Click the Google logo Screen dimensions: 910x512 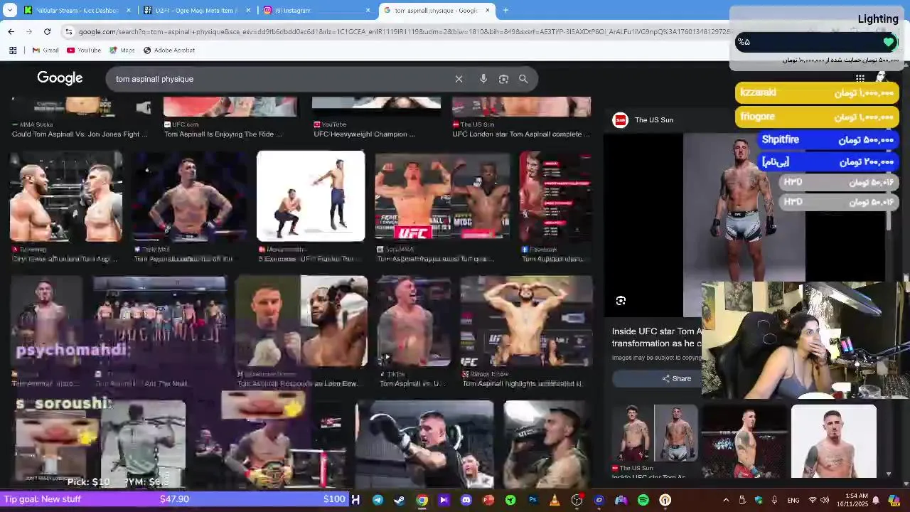60,78
